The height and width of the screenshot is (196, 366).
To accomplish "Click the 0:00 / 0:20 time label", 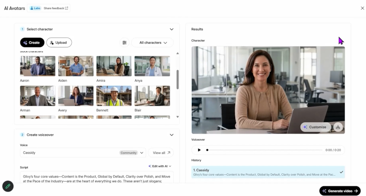I will (x=333, y=150).
